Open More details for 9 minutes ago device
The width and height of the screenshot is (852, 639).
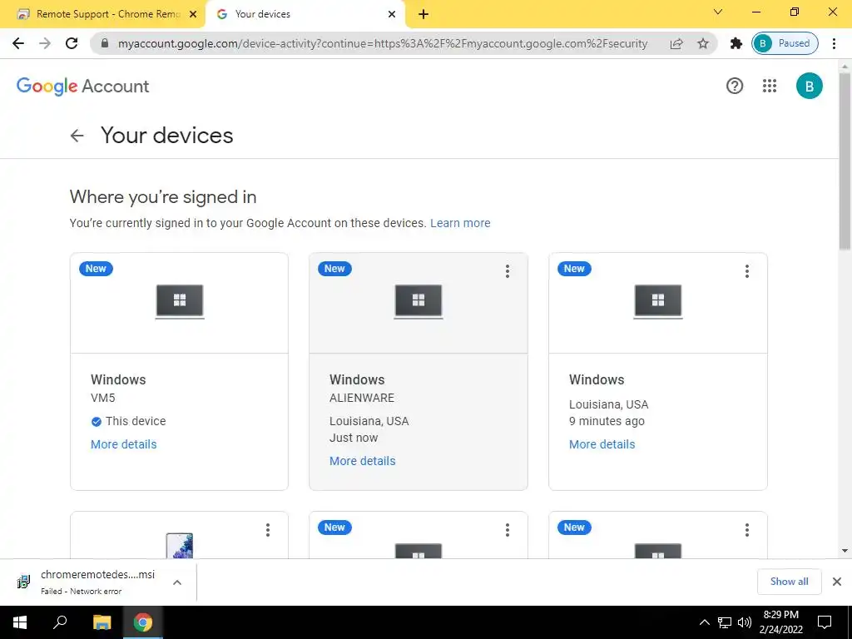pyautogui.click(x=602, y=444)
